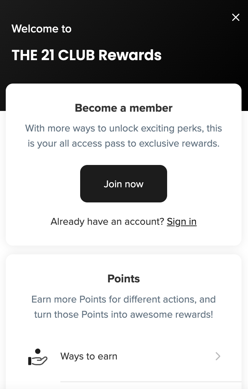Click the divider line below Ways to earn

click(x=151, y=382)
